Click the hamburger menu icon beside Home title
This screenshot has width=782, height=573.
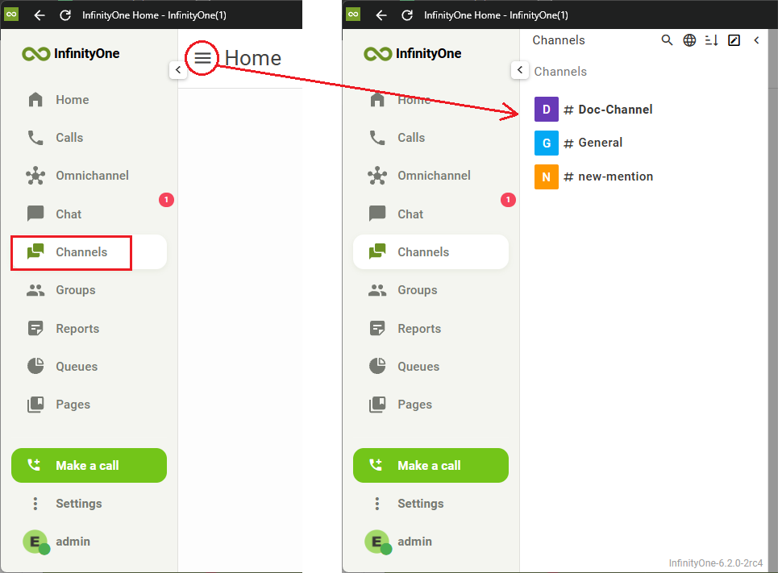point(202,58)
